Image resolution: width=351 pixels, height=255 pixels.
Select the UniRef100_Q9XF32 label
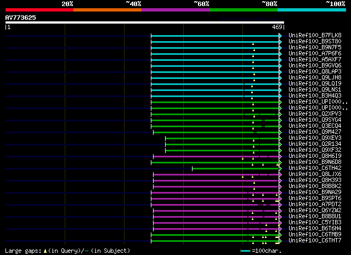point(315,150)
